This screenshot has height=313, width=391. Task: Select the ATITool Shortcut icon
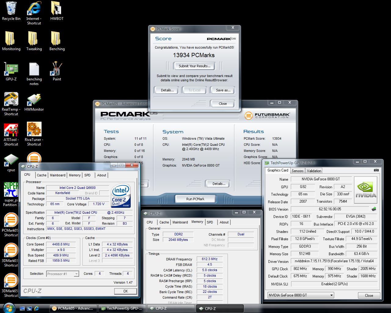tap(11, 134)
